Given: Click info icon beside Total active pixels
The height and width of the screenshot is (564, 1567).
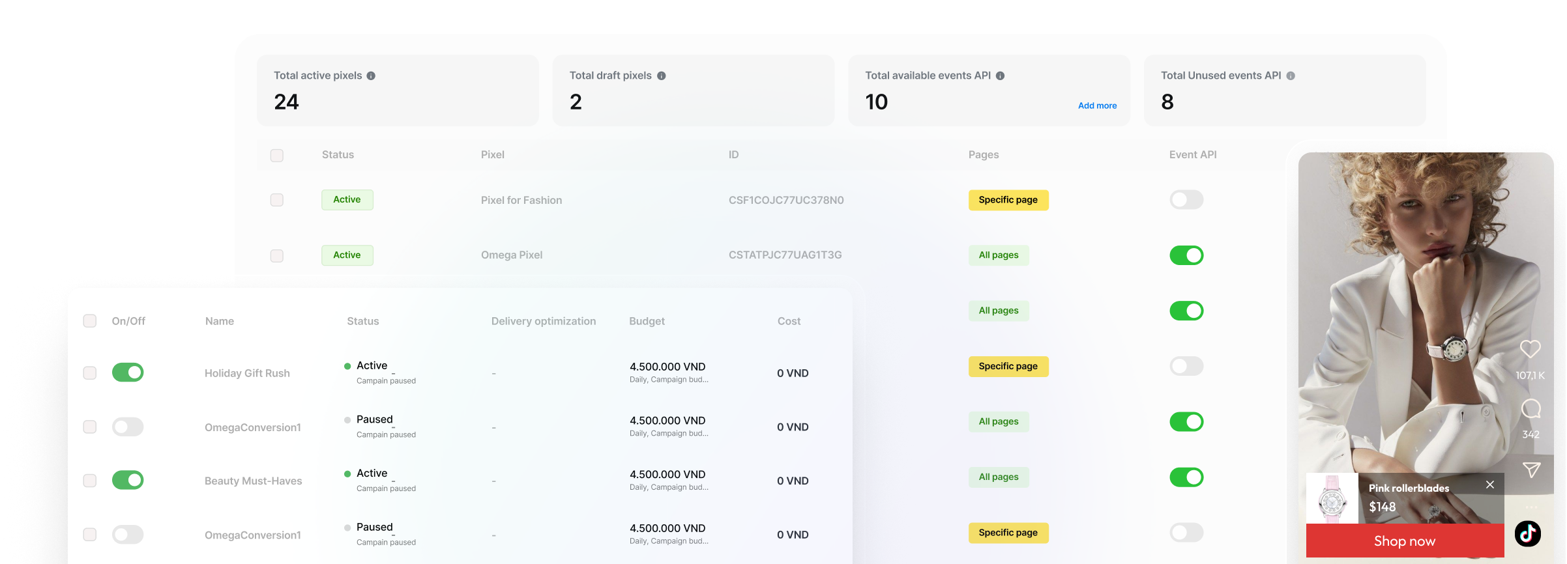Looking at the screenshot, I should tap(371, 76).
